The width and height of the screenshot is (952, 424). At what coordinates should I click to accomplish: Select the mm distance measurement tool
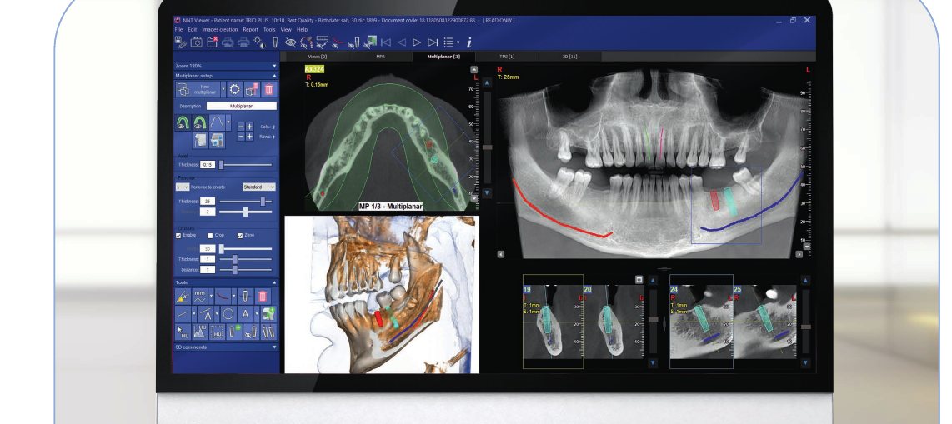pos(200,297)
